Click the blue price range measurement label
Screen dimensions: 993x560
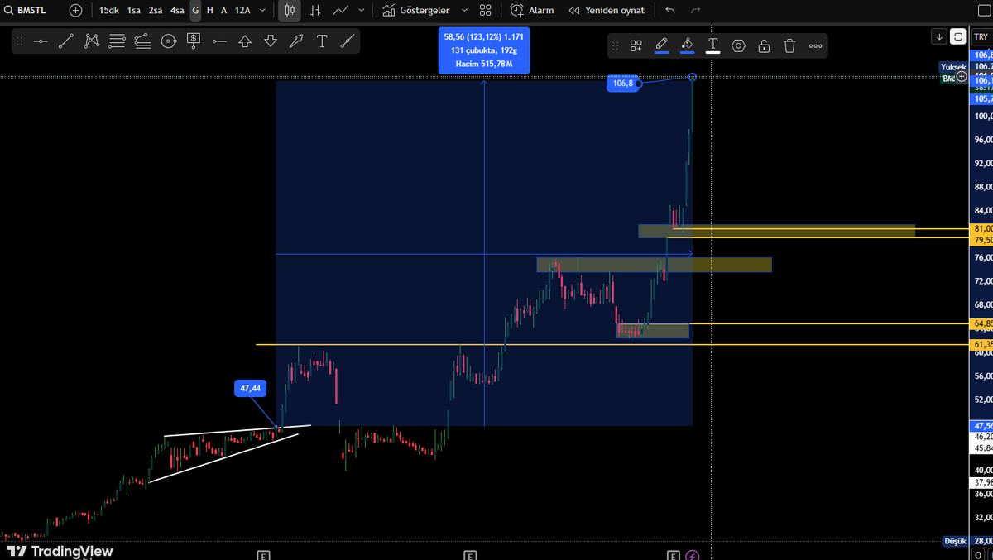[x=484, y=50]
